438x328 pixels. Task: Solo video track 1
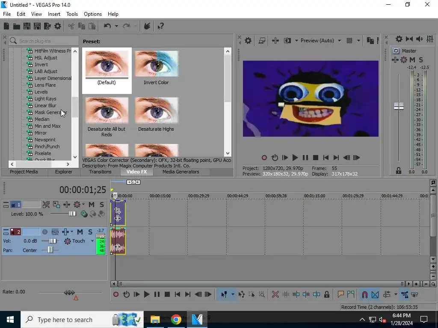pos(102,205)
